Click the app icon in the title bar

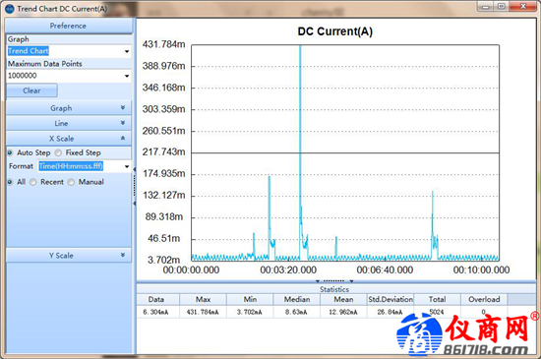click(9, 9)
